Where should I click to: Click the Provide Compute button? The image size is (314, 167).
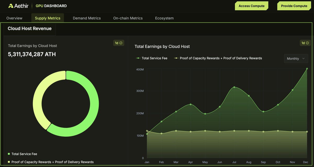click(x=294, y=5)
